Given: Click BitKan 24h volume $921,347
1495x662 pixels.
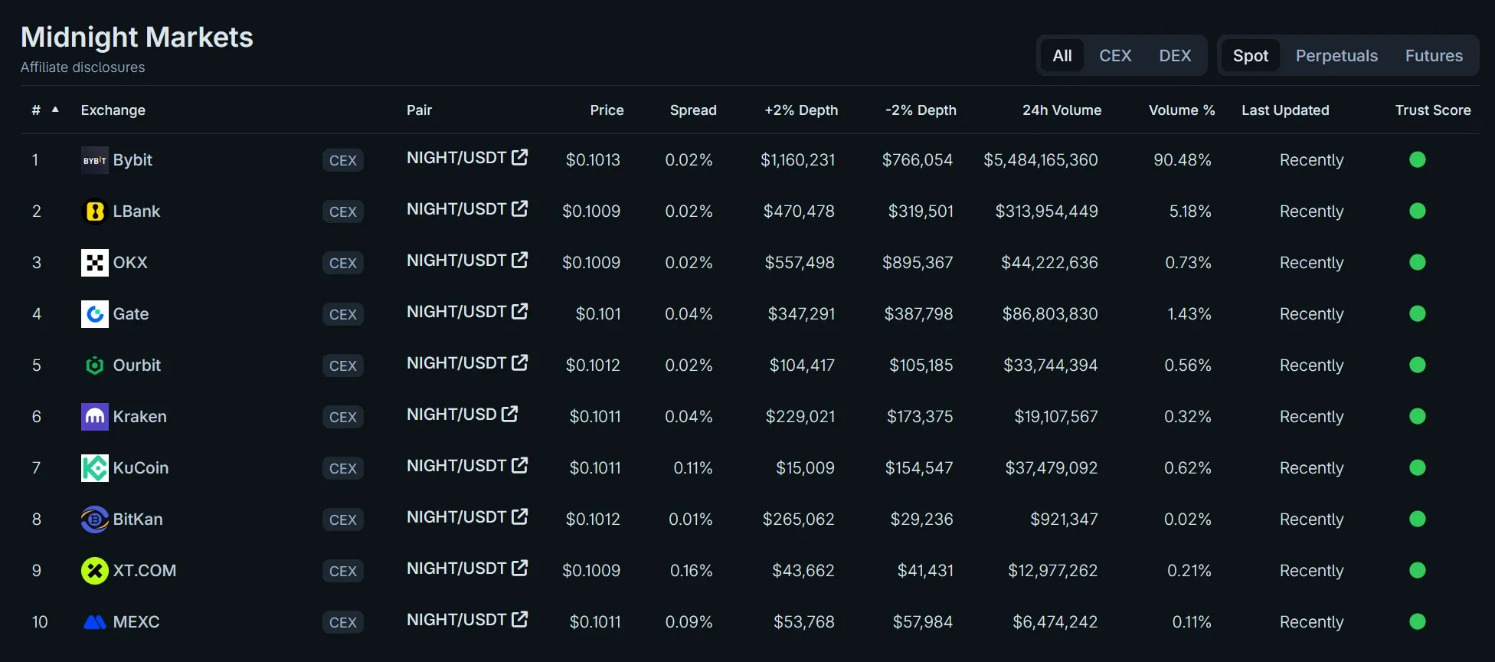Looking at the screenshot, I should coord(1064,519).
